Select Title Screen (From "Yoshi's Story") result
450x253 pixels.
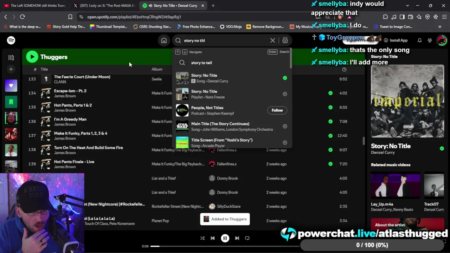coord(232,142)
